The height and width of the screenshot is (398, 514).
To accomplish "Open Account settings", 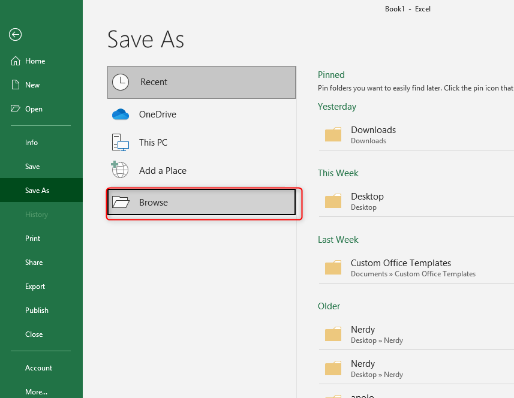I will click(x=38, y=367).
